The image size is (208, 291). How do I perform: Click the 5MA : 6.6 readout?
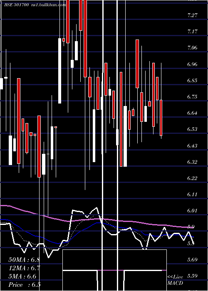(x=22, y=276)
